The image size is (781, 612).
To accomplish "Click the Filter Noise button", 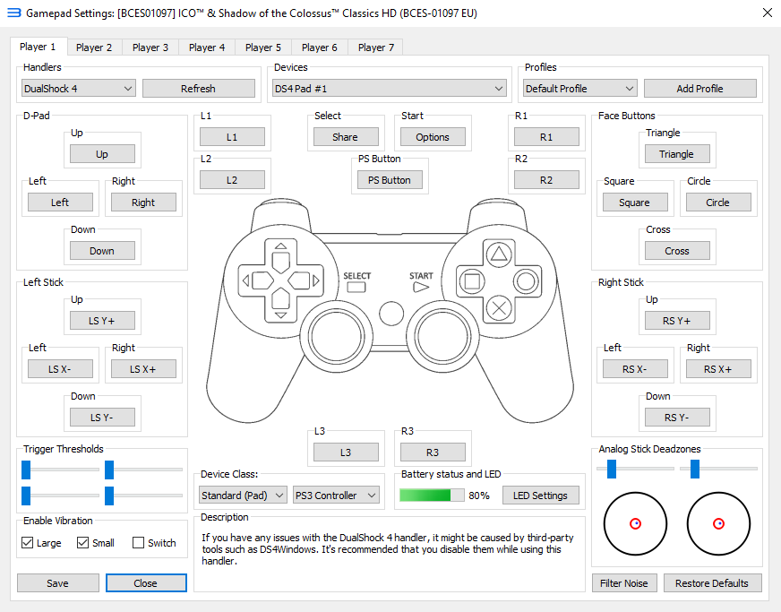I will pyautogui.click(x=624, y=583).
